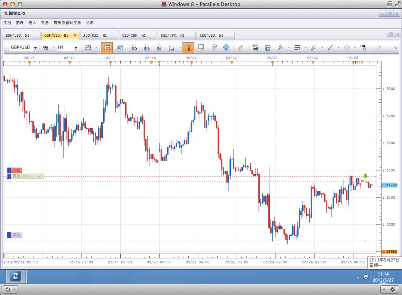This screenshot has width=402, height=295.
Task: Select the ABC text label tool
Action: coord(363,47)
